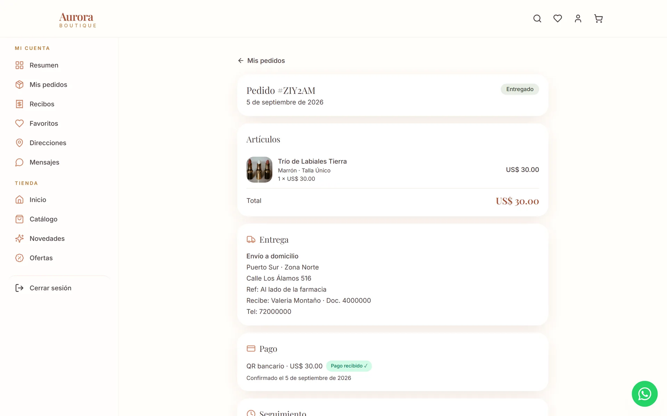Screen dimensions: 667x416
Task: Click the phone number Tel: 72000000
Action: 269,312
